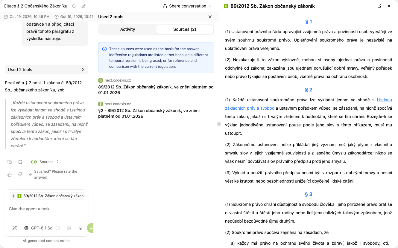Click the clock icon beside the second timestamp
This screenshot has height=248, width=398.
click(x=56, y=17)
